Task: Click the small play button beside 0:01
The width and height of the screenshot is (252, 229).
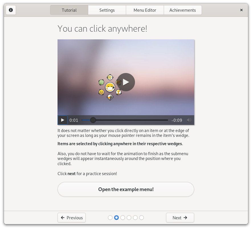Action: tap(63, 120)
